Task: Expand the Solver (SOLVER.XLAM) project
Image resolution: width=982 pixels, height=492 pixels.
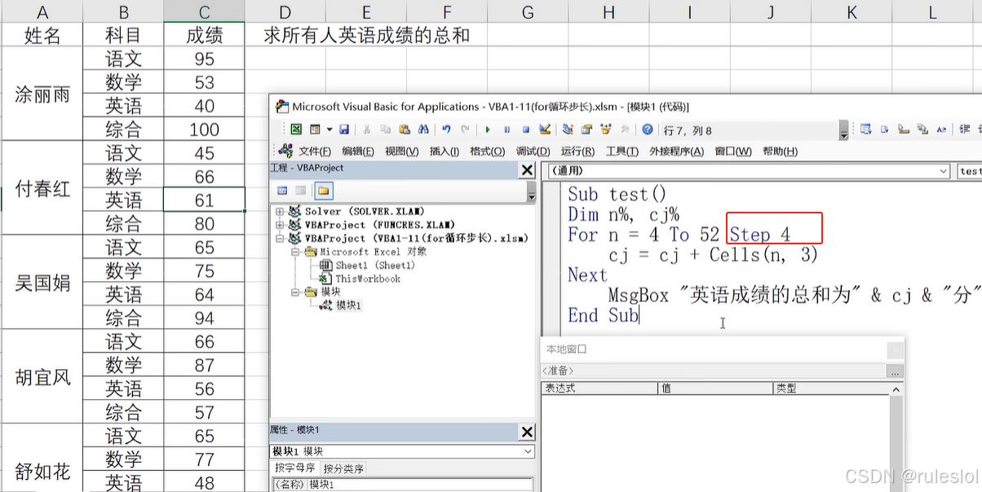Action: pos(280,212)
